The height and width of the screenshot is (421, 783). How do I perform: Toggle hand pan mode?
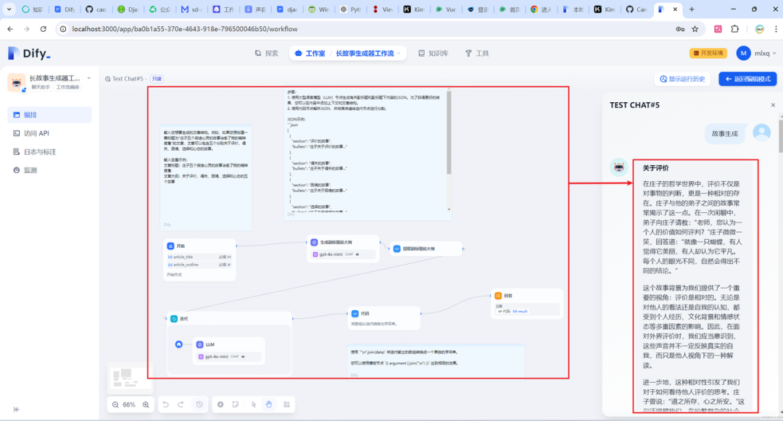(x=269, y=404)
